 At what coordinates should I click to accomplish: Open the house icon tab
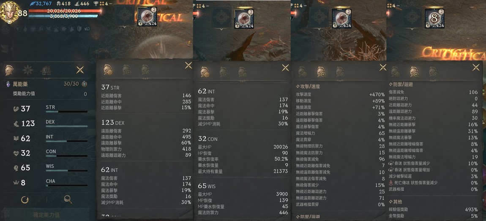[x=46, y=71]
